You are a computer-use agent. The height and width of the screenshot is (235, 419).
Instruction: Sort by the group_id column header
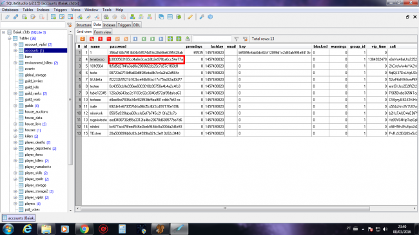357,46
